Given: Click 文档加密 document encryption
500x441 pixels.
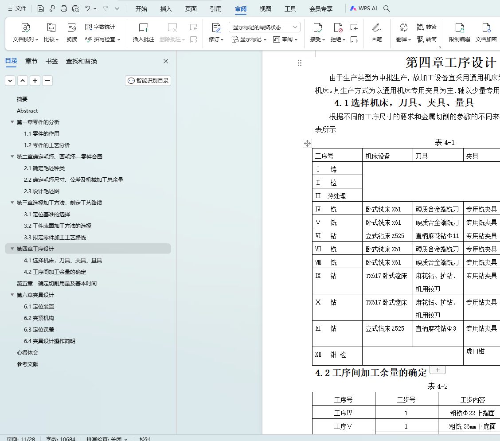Looking at the screenshot, I should tap(486, 32).
